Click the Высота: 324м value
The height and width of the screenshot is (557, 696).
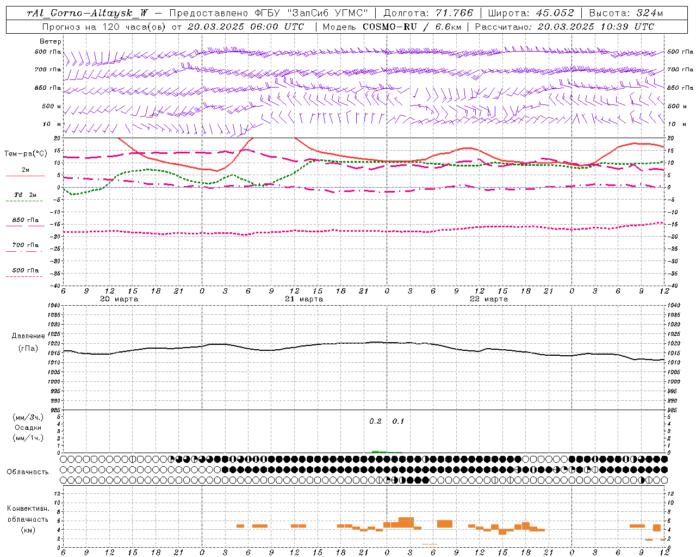[x=626, y=13]
